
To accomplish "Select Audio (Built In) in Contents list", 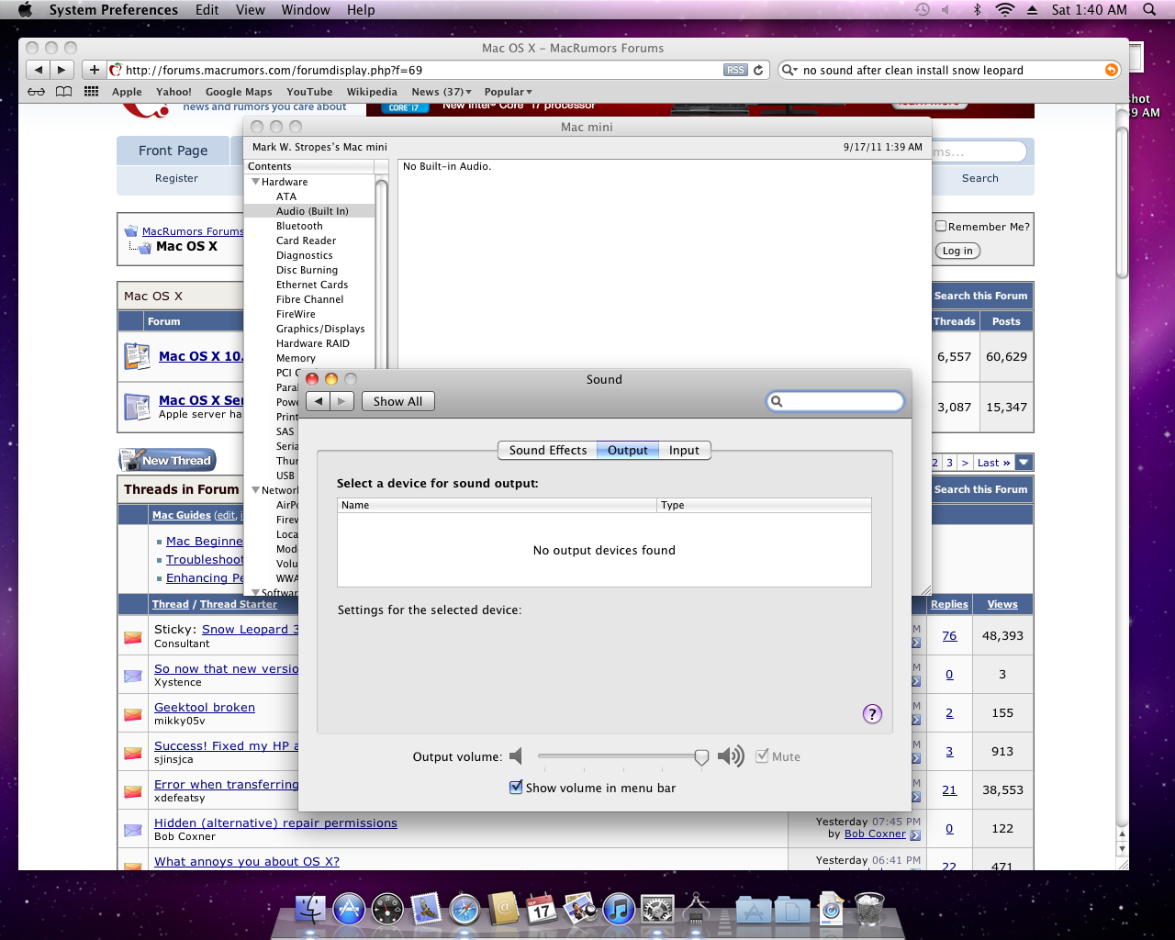I will pos(311,211).
